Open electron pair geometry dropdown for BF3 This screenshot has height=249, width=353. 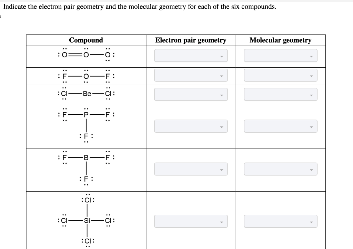click(191, 169)
